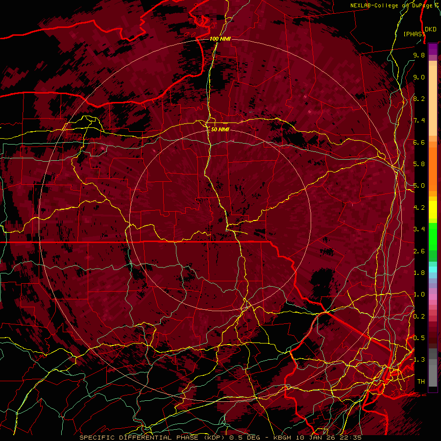Pick the yellow band on the color scale
Viewport: 441px width, 441px height.
pyautogui.click(x=433, y=210)
